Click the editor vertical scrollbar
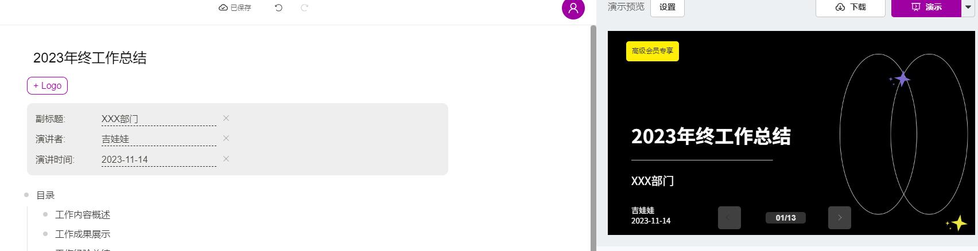This screenshot has width=978, height=251. point(593,138)
